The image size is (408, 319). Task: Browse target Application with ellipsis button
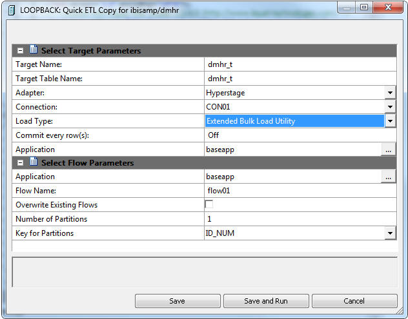click(x=388, y=150)
